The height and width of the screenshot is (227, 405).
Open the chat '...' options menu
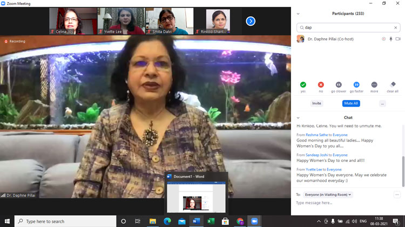click(397, 194)
